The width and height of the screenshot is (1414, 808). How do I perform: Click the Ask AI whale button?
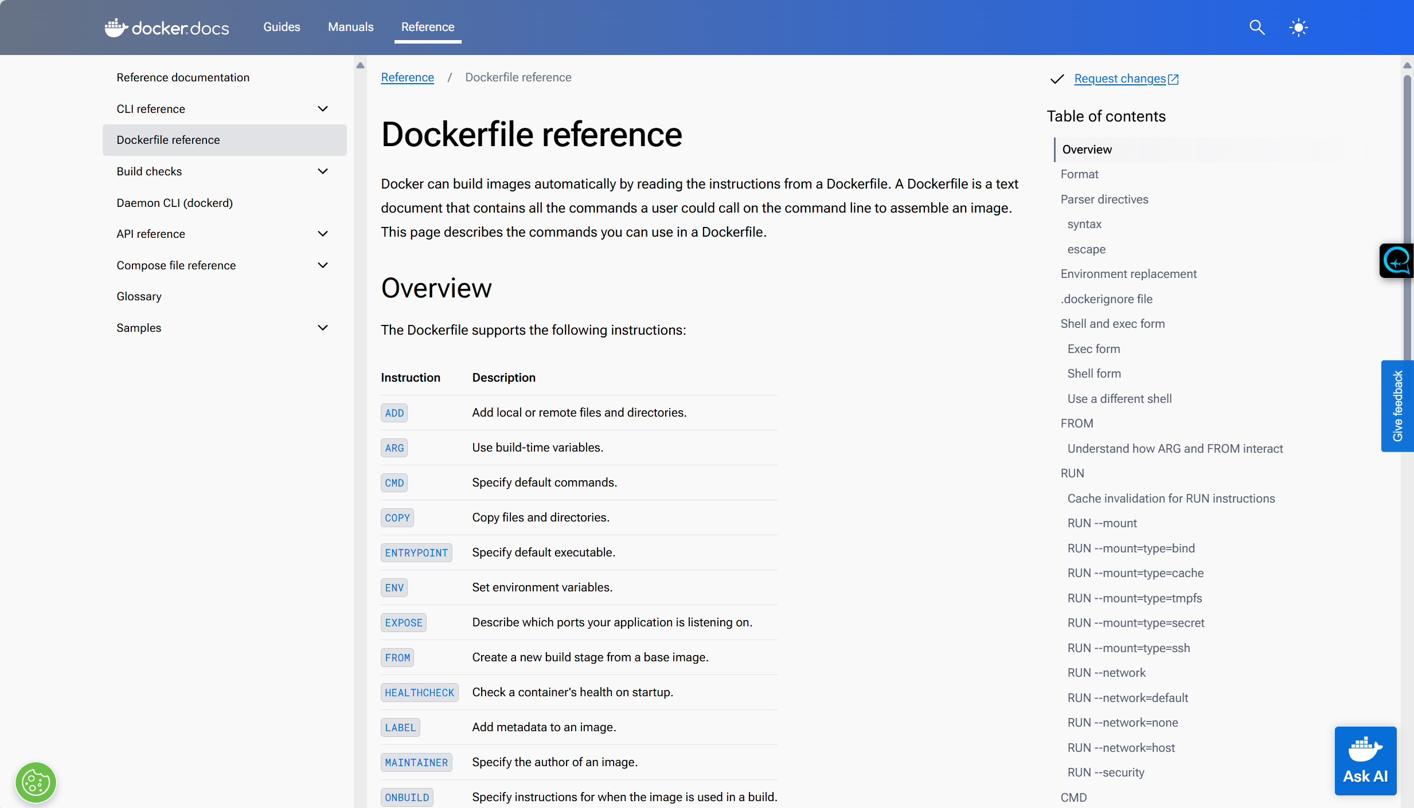point(1365,761)
